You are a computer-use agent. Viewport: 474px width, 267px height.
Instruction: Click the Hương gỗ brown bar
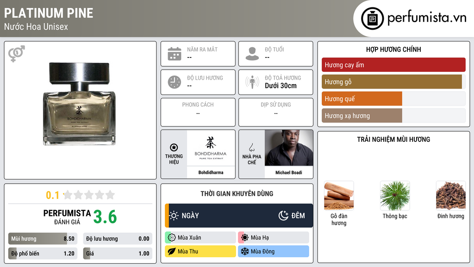coord(392,82)
